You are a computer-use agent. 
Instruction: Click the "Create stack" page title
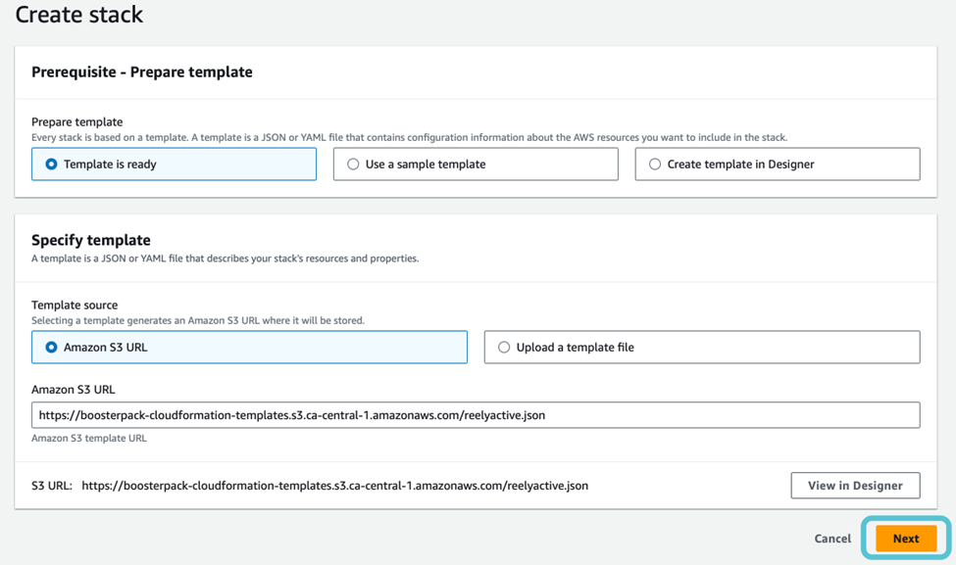[79, 15]
